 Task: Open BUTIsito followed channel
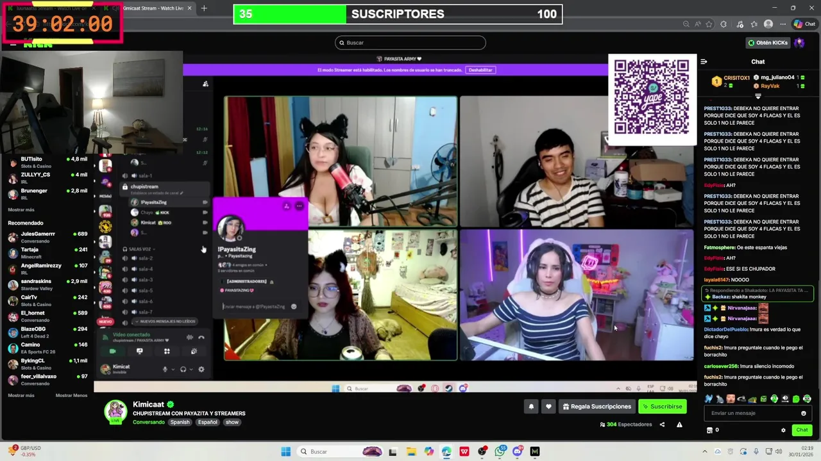[x=47, y=163]
